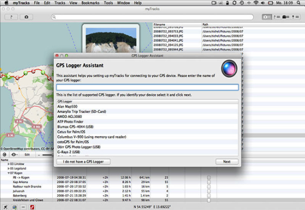Select Cetus for Palm/OS logger

point(147,132)
